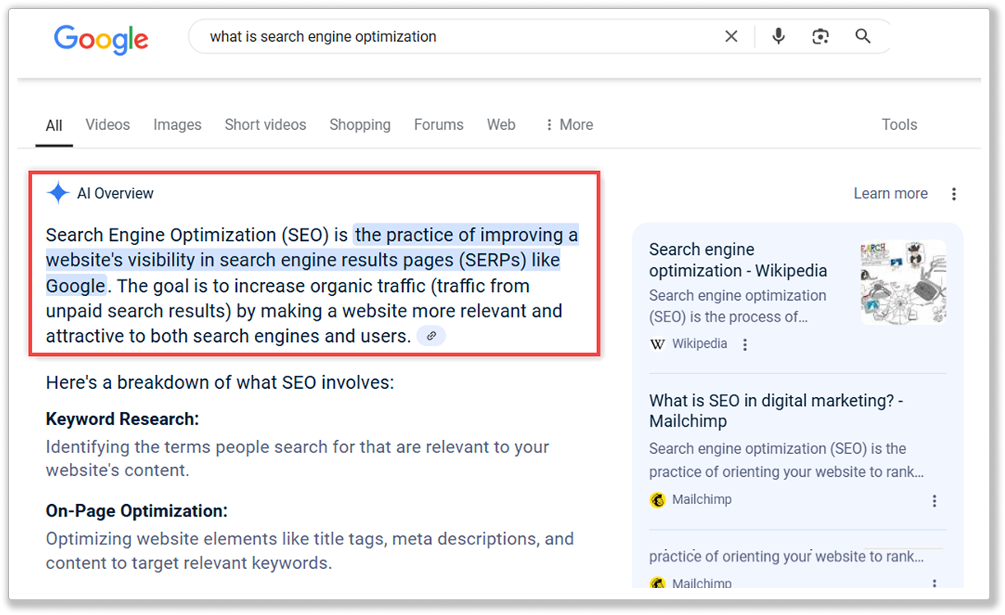Click the 'AI Overview' label

(x=115, y=194)
